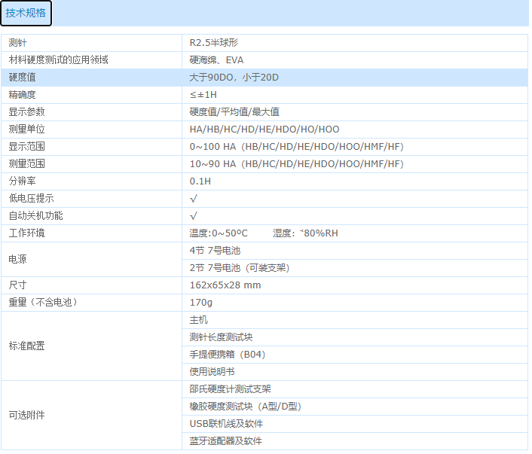Click the HA/HB/HC/HD/HE/HDO/HO/HOO units cell

click(264, 129)
